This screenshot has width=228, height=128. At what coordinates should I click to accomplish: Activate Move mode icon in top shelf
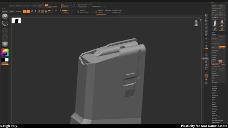[x=32, y=11]
